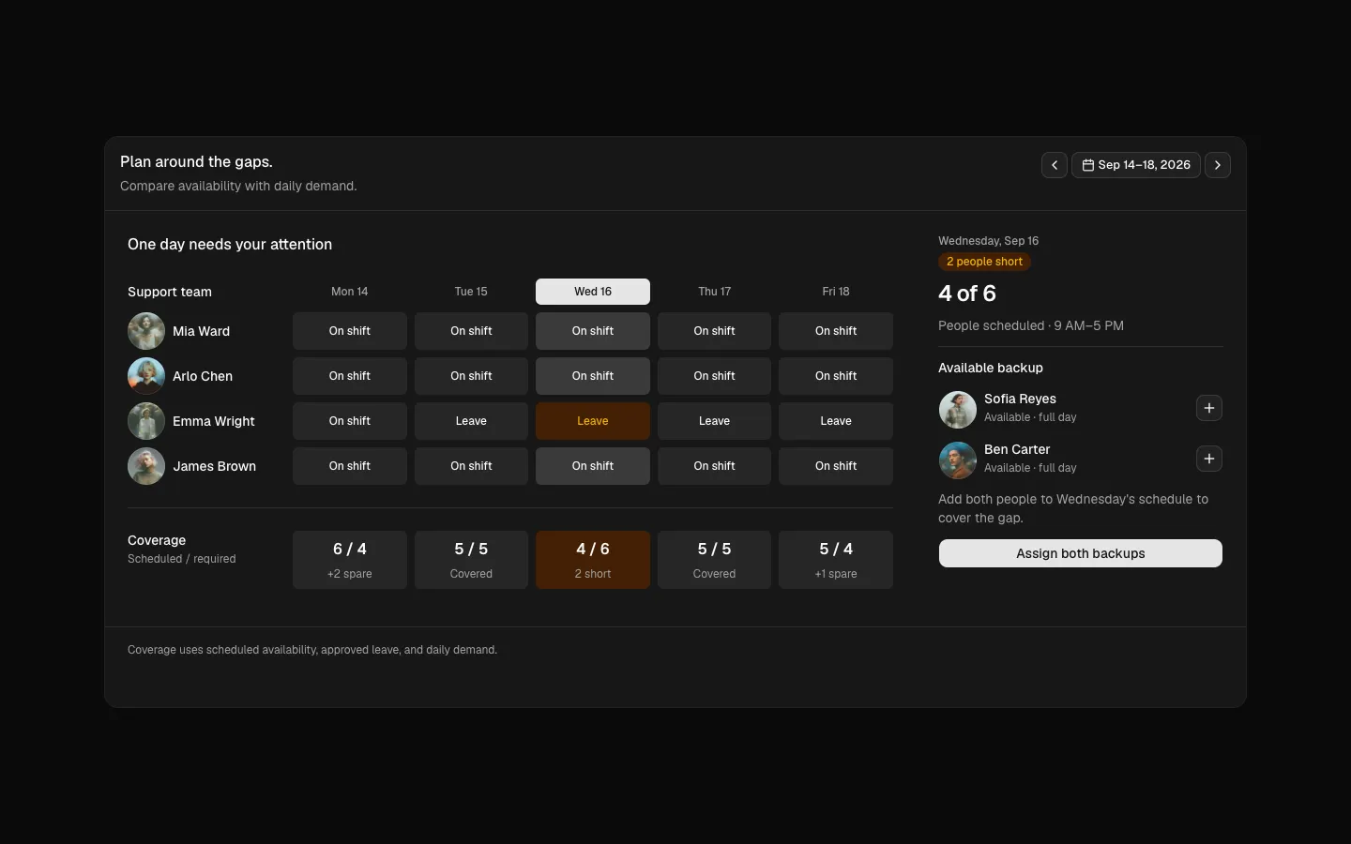
Task: Select Tuesday 5 / 5 Covered cell
Action: 471,560
